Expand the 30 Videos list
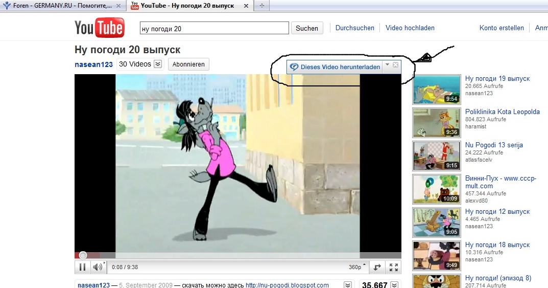Viewport: 548px width, 288px height. (158, 64)
